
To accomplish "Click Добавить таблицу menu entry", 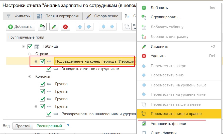I will (179, 27).
